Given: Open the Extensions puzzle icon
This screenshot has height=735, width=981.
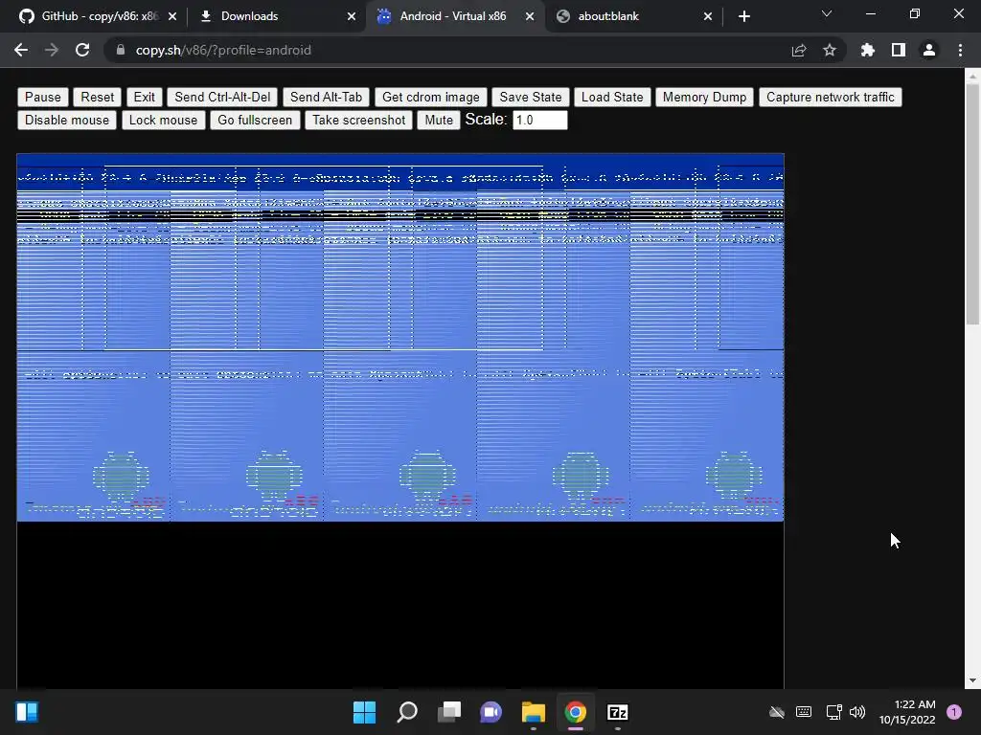Looking at the screenshot, I should coord(868,50).
